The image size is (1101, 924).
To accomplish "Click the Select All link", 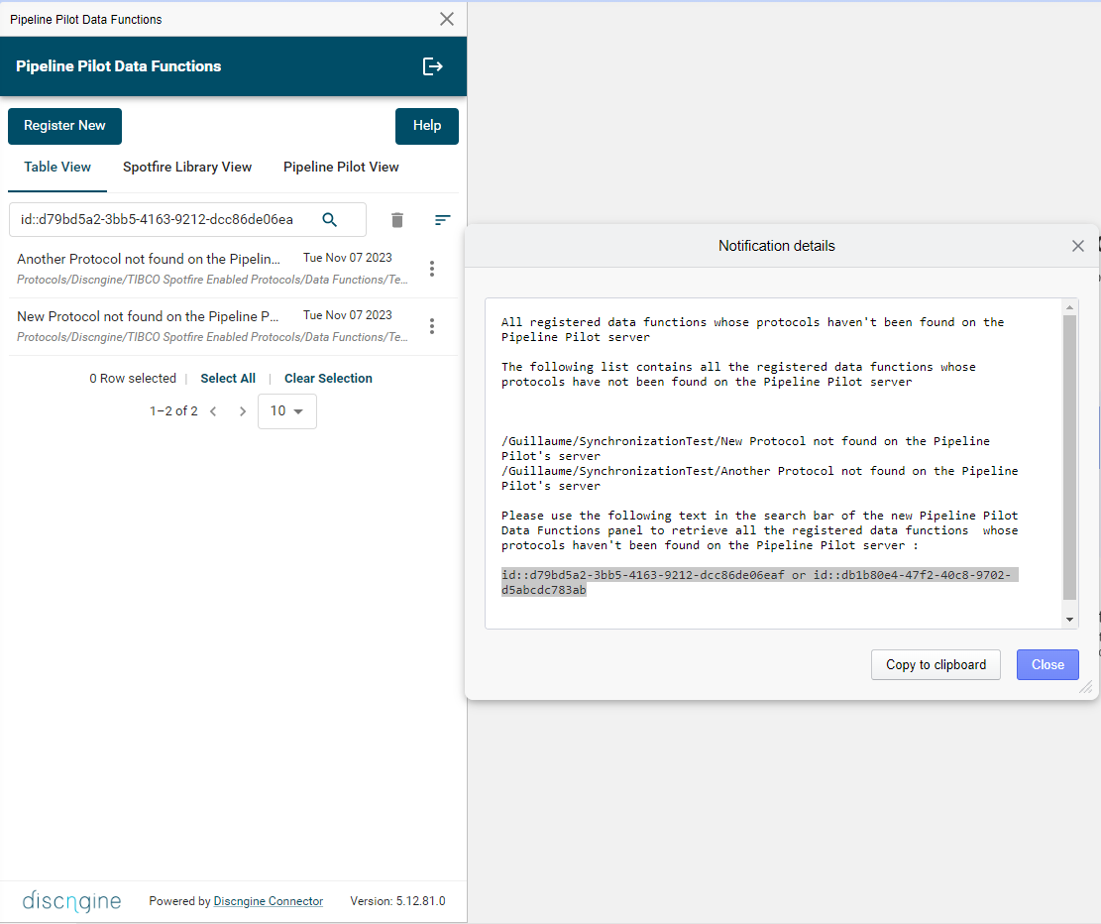I will pyautogui.click(x=228, y=378).
